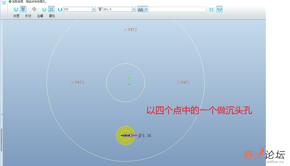The image size is (290, 166).
Task: Select the simple hole type icon
Action: pyautogui.click(x=16, y=9)
